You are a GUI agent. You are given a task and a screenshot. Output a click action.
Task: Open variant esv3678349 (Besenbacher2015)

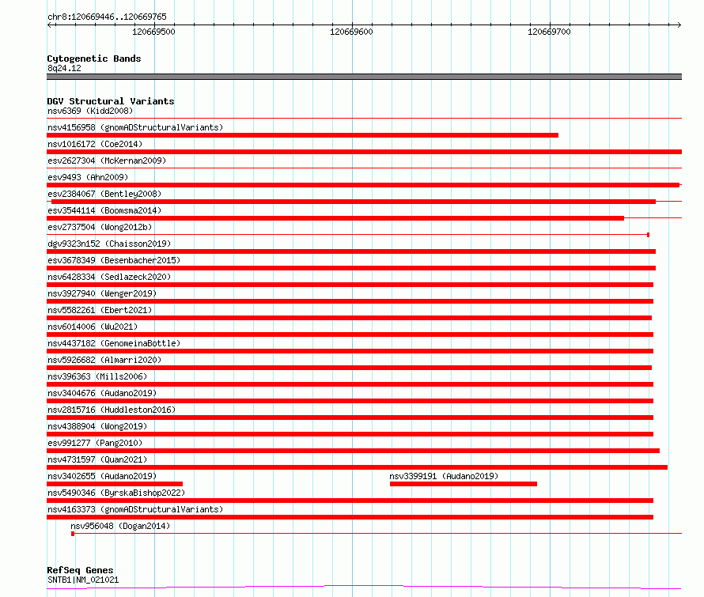coord(114,260)
